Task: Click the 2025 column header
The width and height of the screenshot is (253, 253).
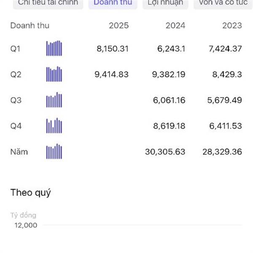Action: click(x=118, y=25)
